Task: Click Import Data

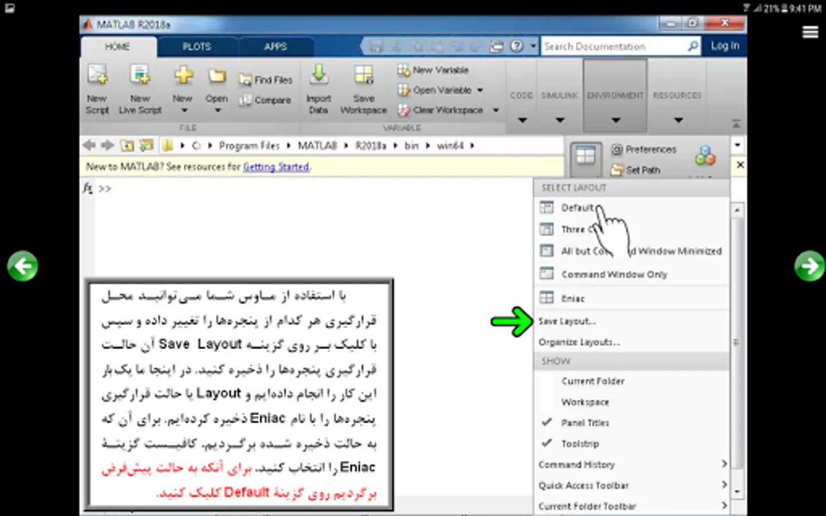Action: [318, 89]
